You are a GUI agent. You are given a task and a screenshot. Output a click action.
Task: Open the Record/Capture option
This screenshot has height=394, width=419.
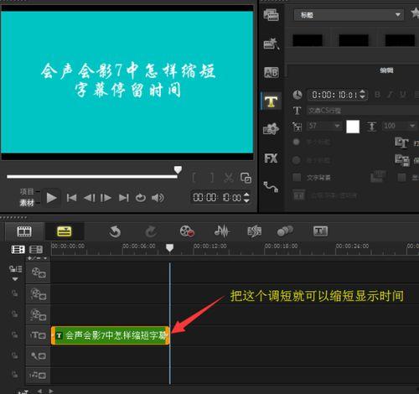pos(187,231)
